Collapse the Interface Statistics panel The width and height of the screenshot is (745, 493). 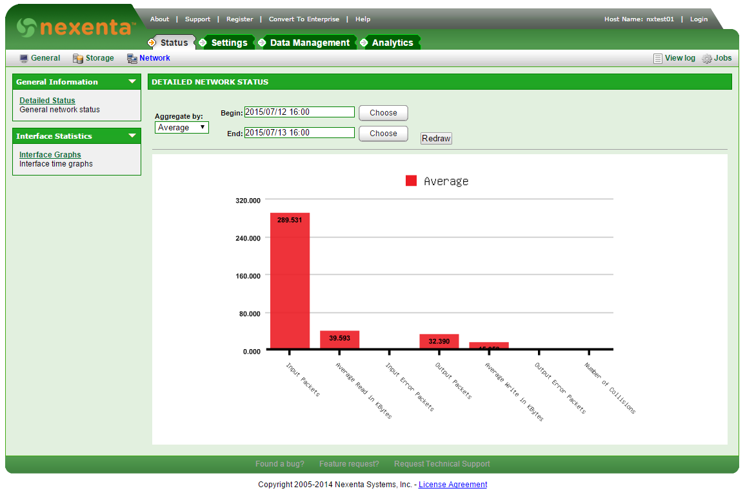point(132,136)
